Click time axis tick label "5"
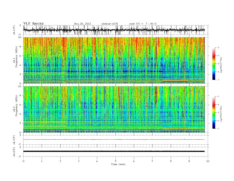 [116, 161]
